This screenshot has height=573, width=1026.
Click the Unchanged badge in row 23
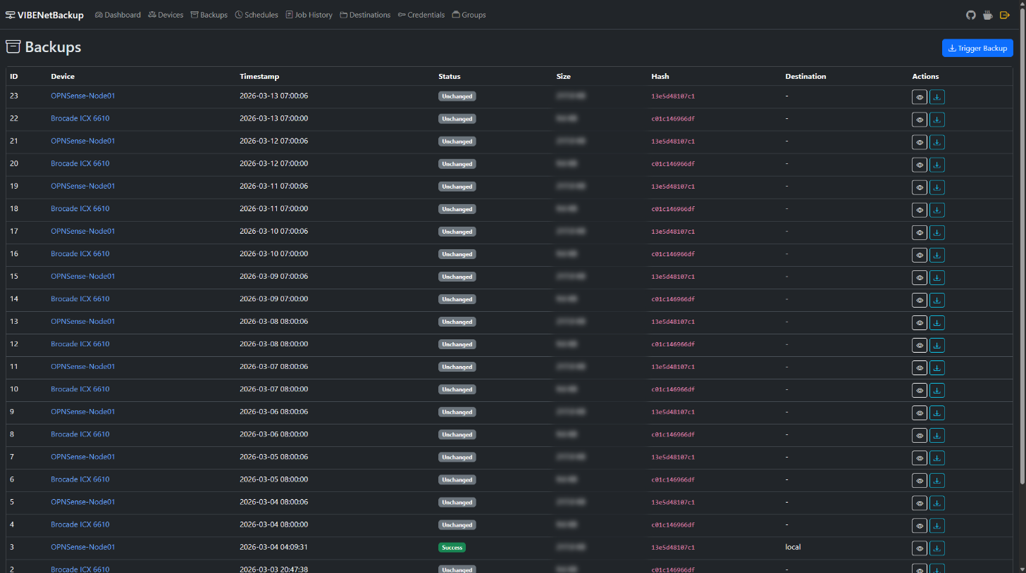(x=457, y=96)
